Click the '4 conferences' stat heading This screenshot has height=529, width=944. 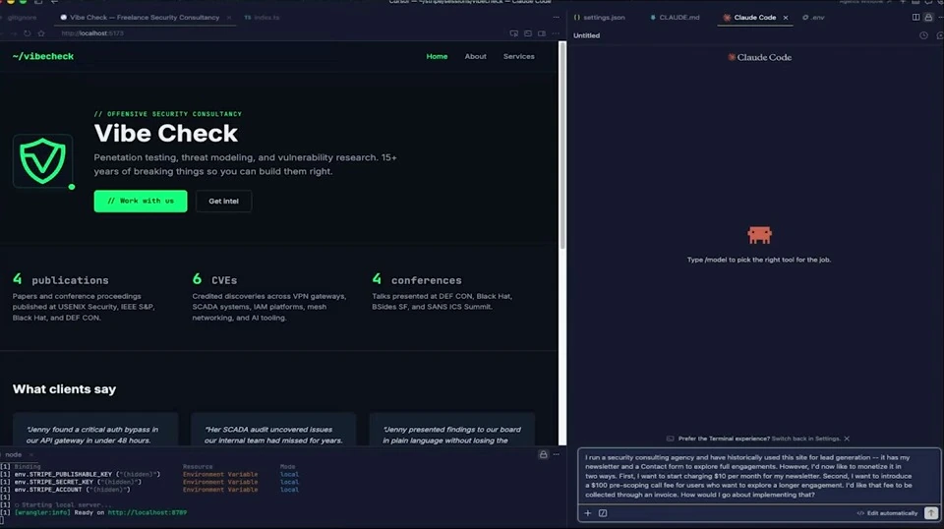pos(417,280)
